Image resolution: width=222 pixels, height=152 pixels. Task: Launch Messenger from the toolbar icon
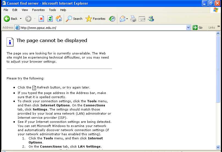[151, 19]
